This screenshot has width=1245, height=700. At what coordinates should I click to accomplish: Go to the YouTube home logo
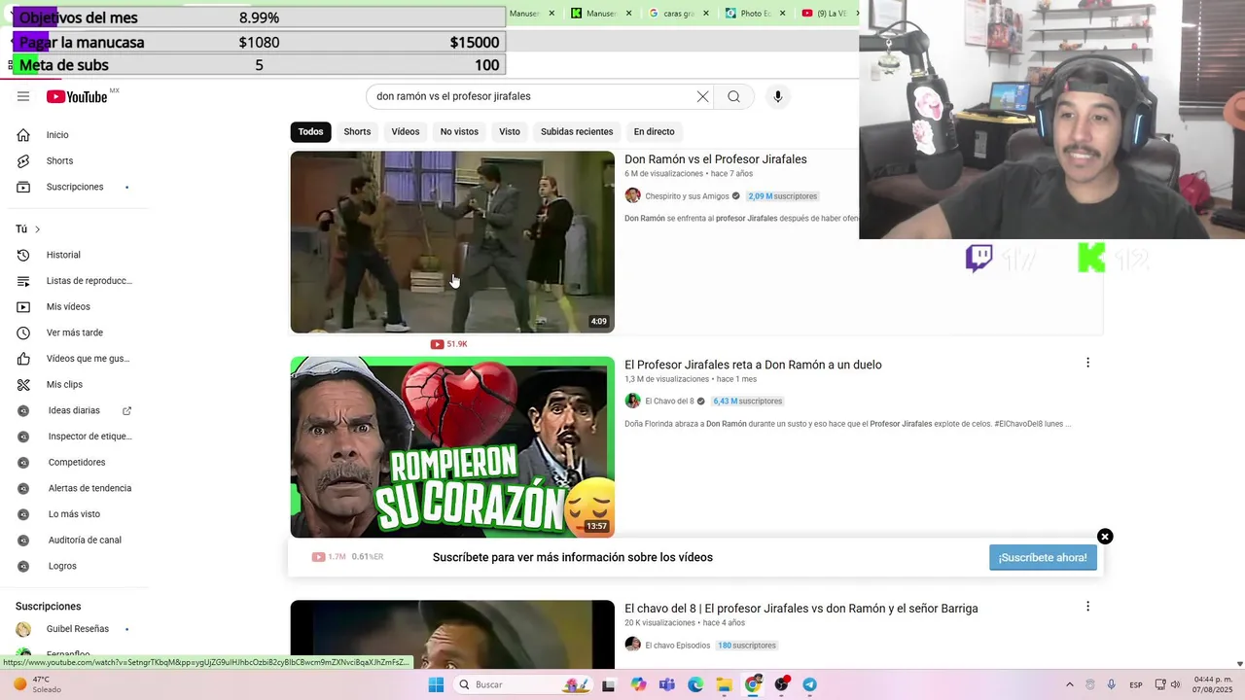click(77, 96)
